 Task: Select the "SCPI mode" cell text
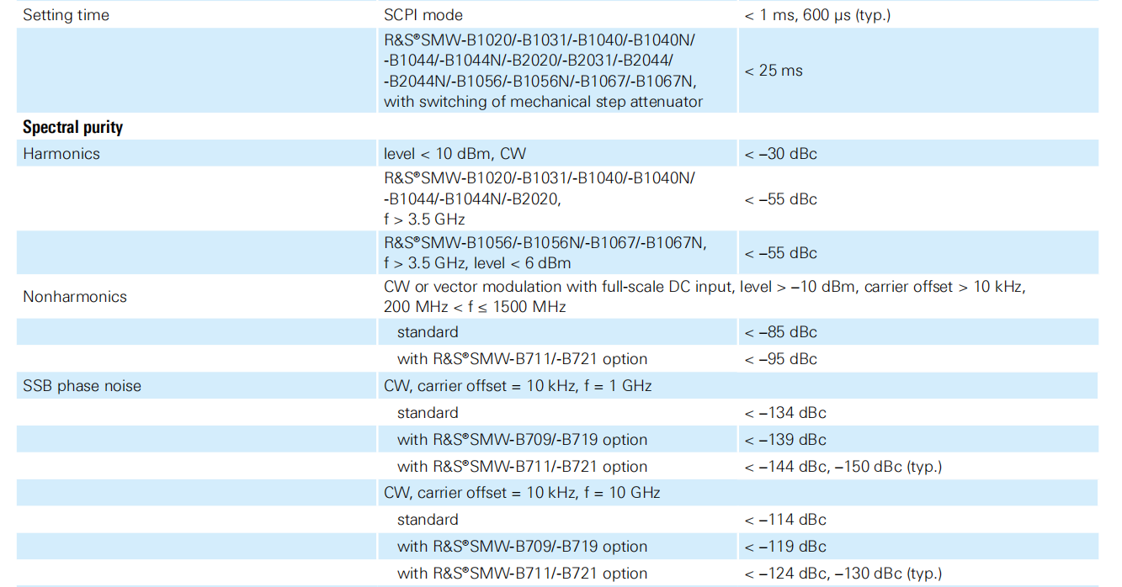pyautogui.click(x=423, y=15)
